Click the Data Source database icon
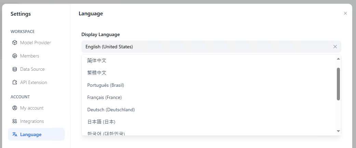The height and width of the screenshot is (148, 356). click(x=15, y=69)
